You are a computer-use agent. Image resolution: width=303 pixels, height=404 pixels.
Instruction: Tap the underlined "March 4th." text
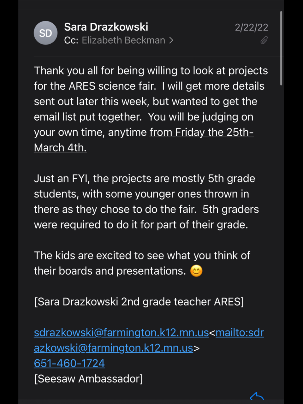coord(60,148)
